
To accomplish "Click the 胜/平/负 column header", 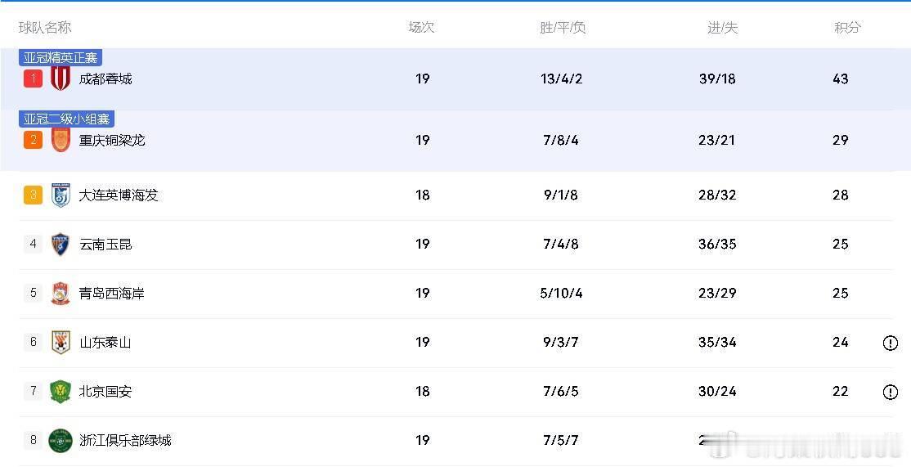I will point(563,27).
